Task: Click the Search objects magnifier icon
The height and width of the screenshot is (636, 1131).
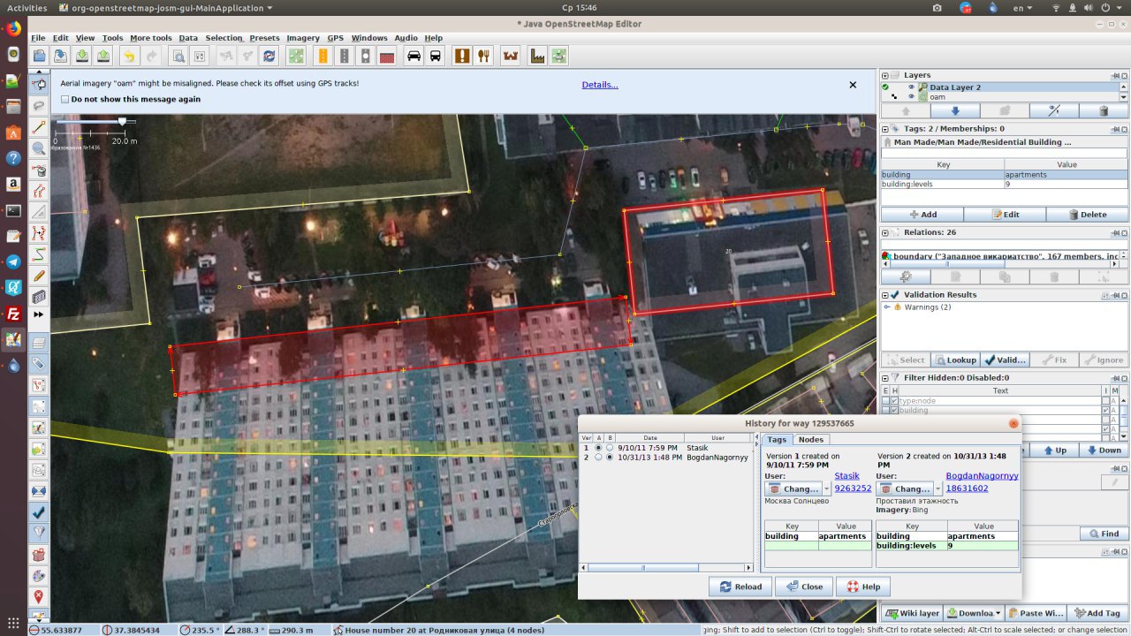Action: coord(178,56)
